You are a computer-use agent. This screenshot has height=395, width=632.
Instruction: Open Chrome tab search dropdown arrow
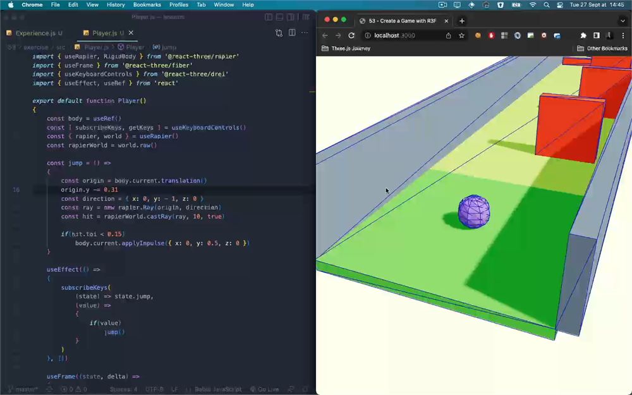click(623, 21)
